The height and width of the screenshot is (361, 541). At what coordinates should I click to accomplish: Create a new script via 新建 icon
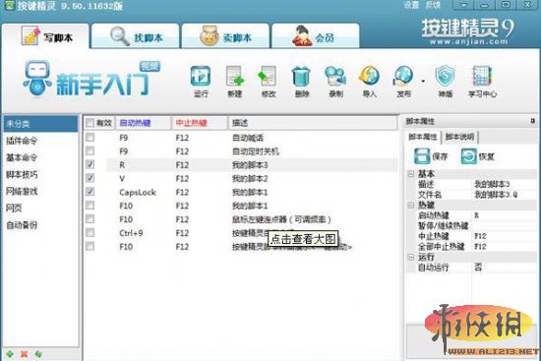(235, 77)
